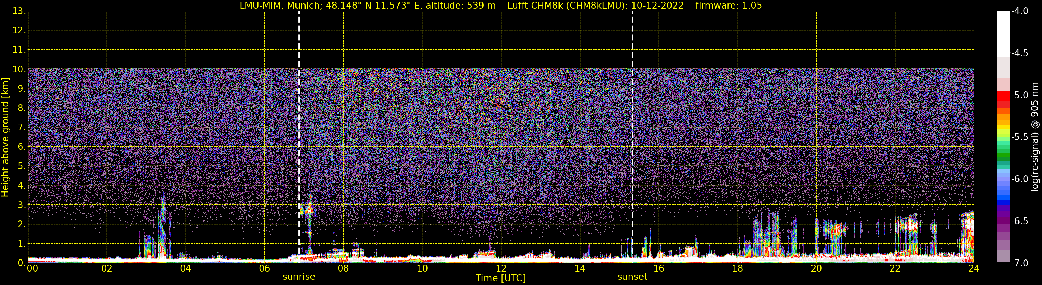The width and height of the screenshot is (1042, 285).
Task: Click the '04' time axis tick label
Action: (x=186, y=268)
